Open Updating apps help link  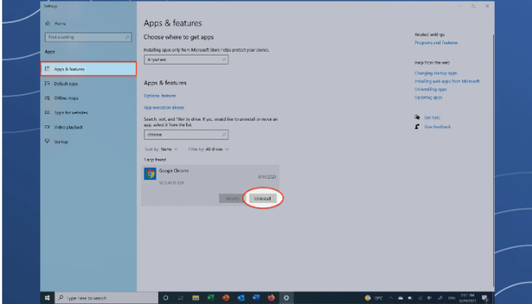pyautogui.click(x=428, y=97)
